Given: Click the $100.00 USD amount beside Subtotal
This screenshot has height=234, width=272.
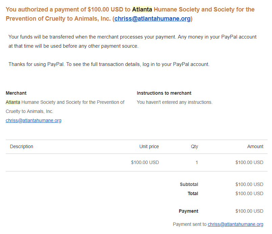Looking at the screenshot, I should click(x=249, y=184).
